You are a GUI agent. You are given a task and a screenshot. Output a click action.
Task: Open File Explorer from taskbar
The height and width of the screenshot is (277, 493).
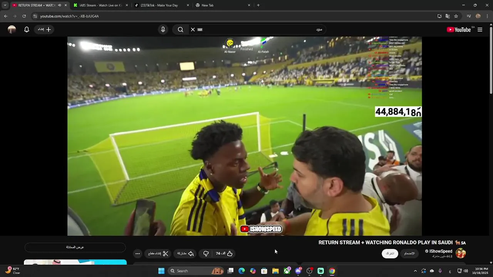click(275, 271)
